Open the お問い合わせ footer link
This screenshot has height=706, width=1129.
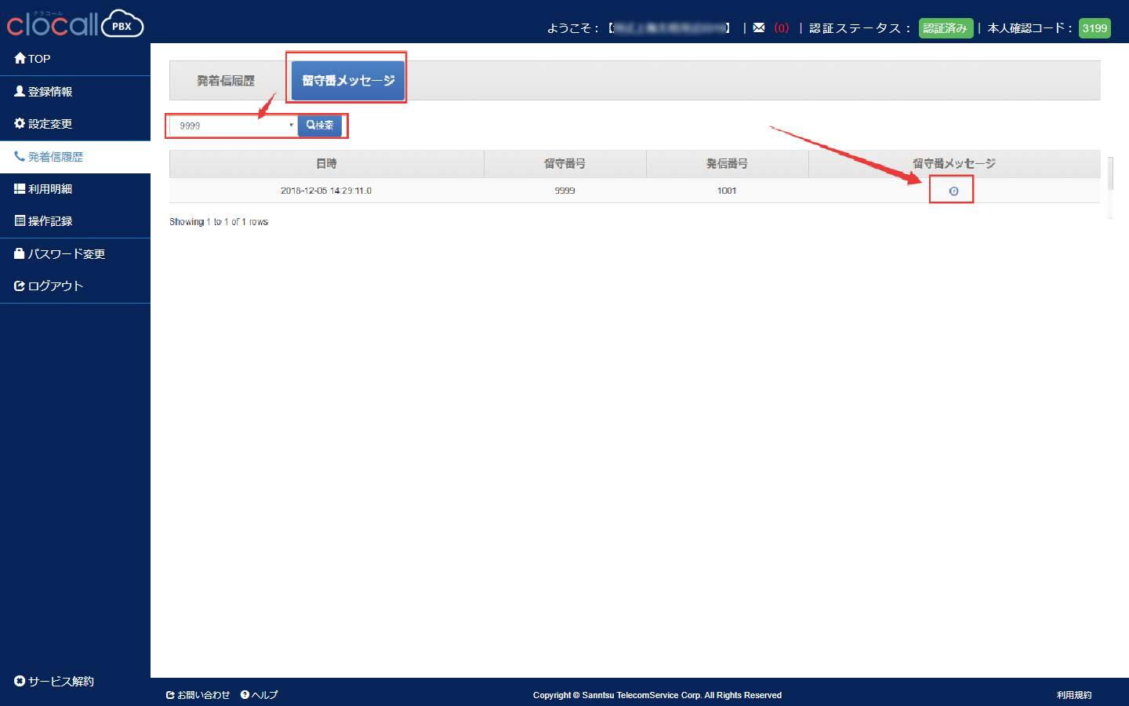tap(198, 695)
